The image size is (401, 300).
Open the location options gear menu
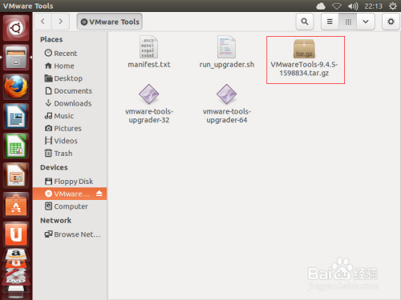[x=391, y=22]
